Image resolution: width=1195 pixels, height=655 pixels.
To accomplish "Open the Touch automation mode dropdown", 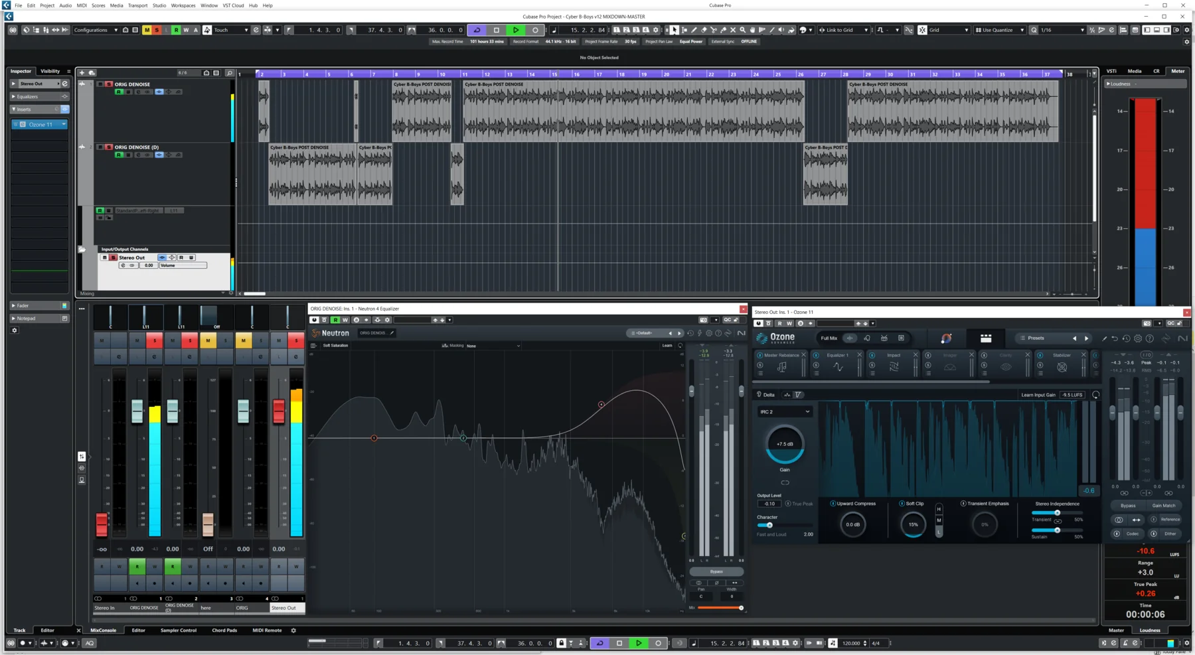I will pyautogui.click(x=230, y=30).
